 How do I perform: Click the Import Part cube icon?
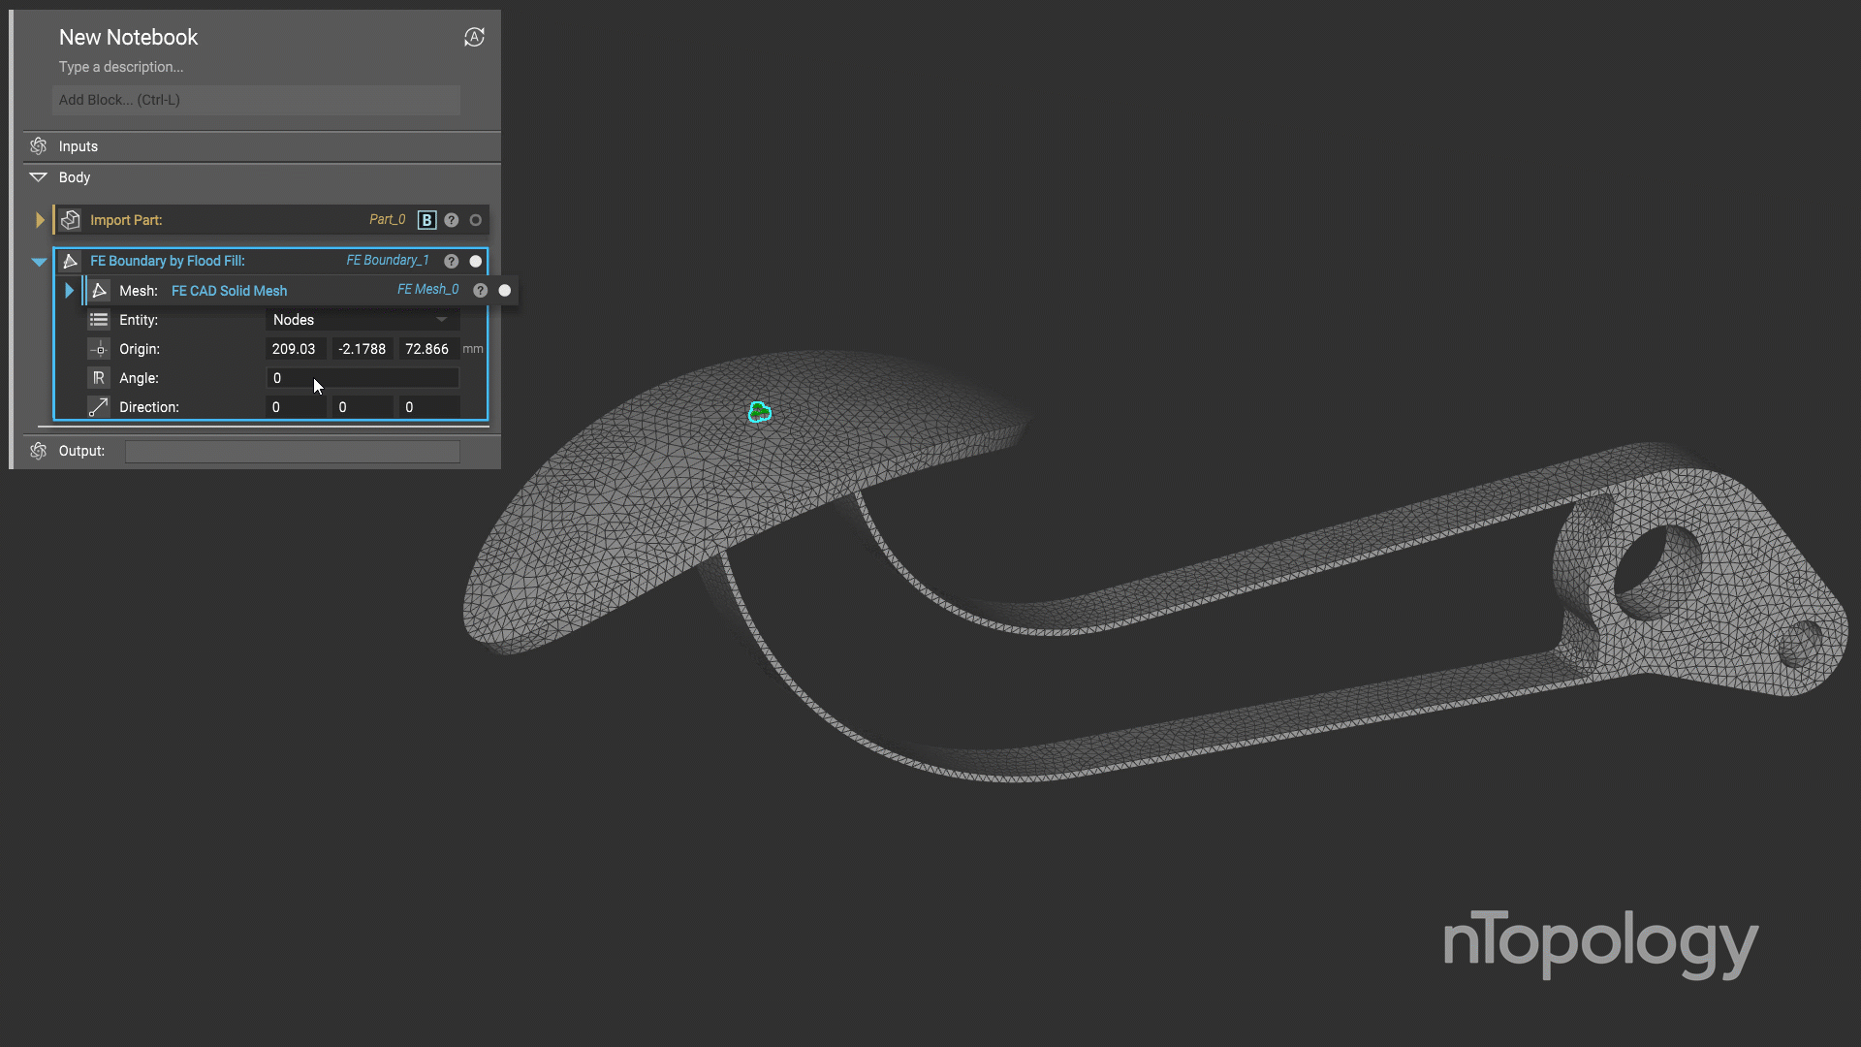[71, 220]
